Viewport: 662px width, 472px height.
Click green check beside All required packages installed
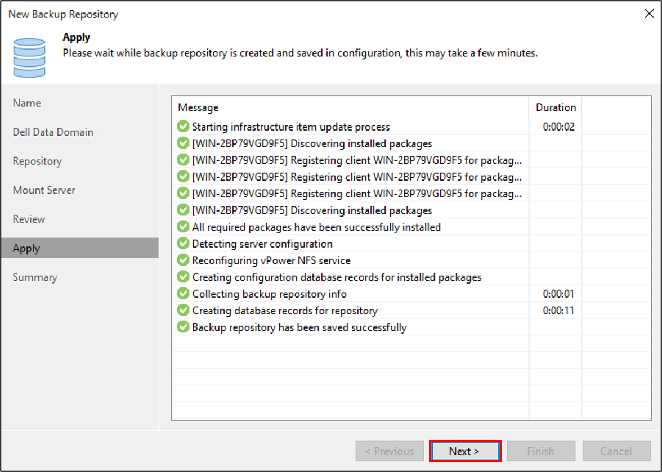[183, 227]
